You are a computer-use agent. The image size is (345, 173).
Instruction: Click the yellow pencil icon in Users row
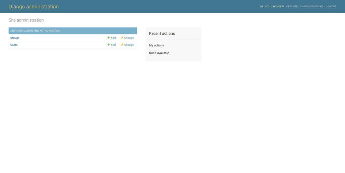[x=122, y=45]
